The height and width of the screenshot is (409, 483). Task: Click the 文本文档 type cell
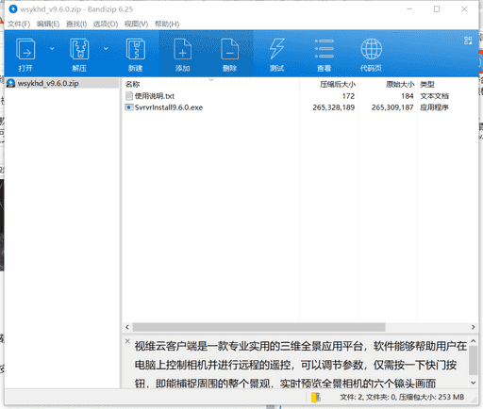pos(434,96)
